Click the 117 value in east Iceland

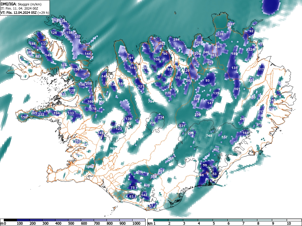(261, 69)
